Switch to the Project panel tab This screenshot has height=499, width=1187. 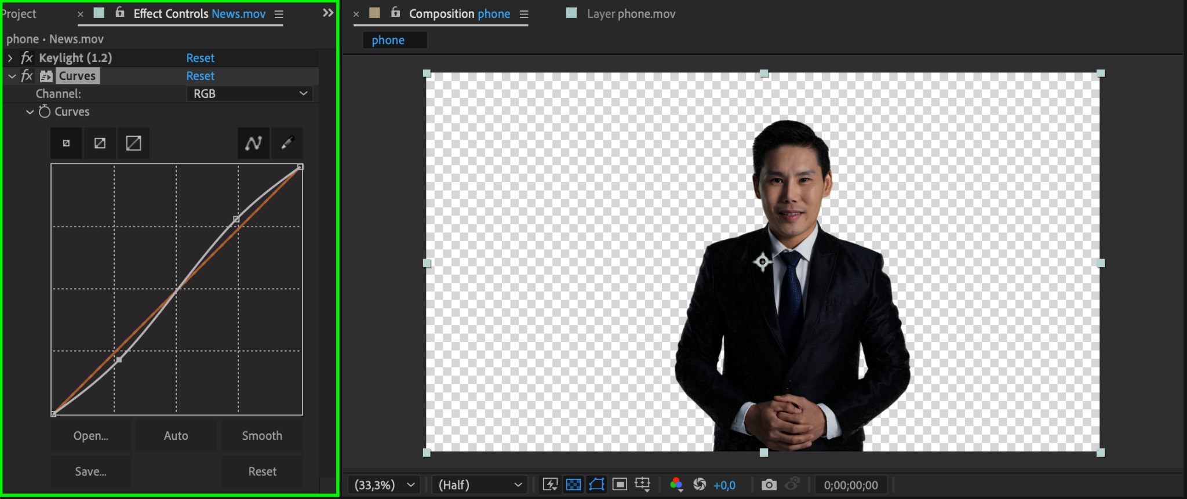click(x=19, y=14)
